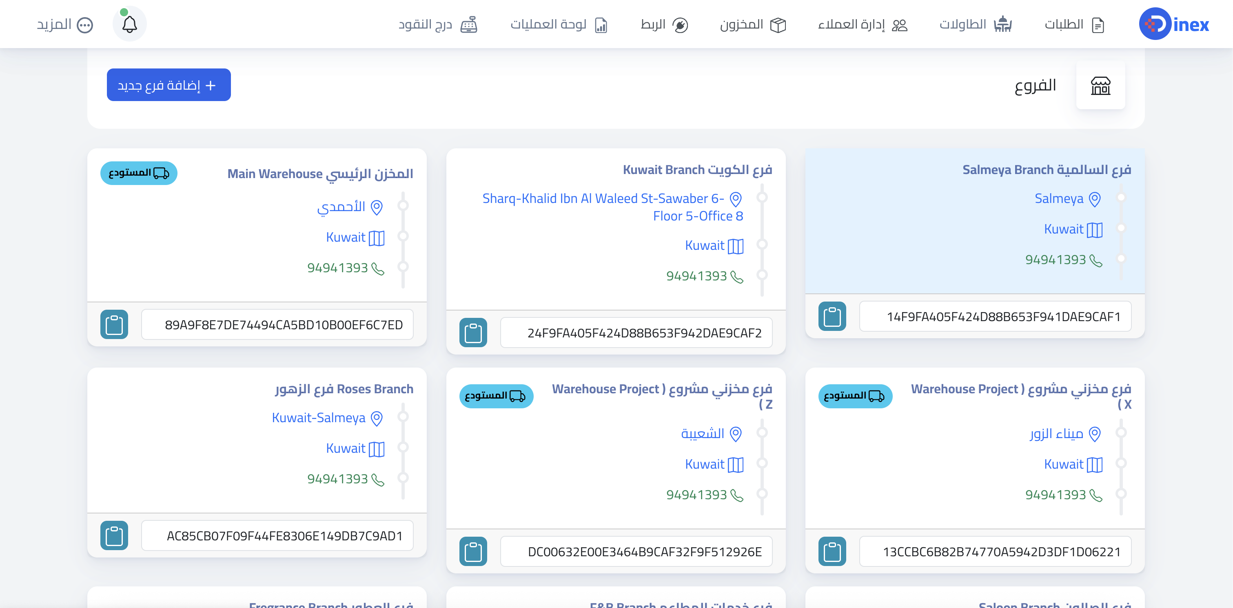This screenshot has width=1233, height=608.
Task: Click the المستودع badge on Main Warehouse
Action: [x=139, y=173]
